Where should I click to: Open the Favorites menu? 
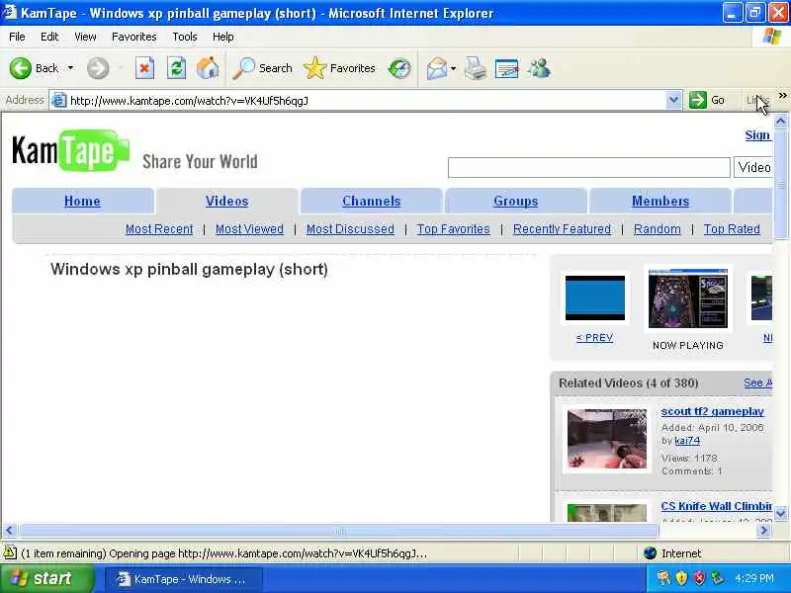(133, 37)
